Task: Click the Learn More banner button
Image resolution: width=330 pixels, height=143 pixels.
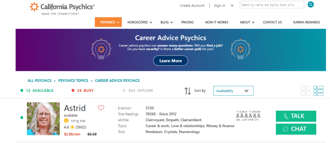Action: (170, 61)
